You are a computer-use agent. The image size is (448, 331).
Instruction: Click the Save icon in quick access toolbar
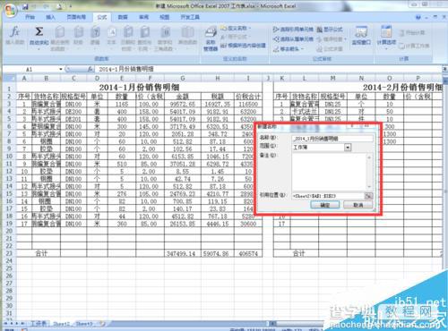26,6
